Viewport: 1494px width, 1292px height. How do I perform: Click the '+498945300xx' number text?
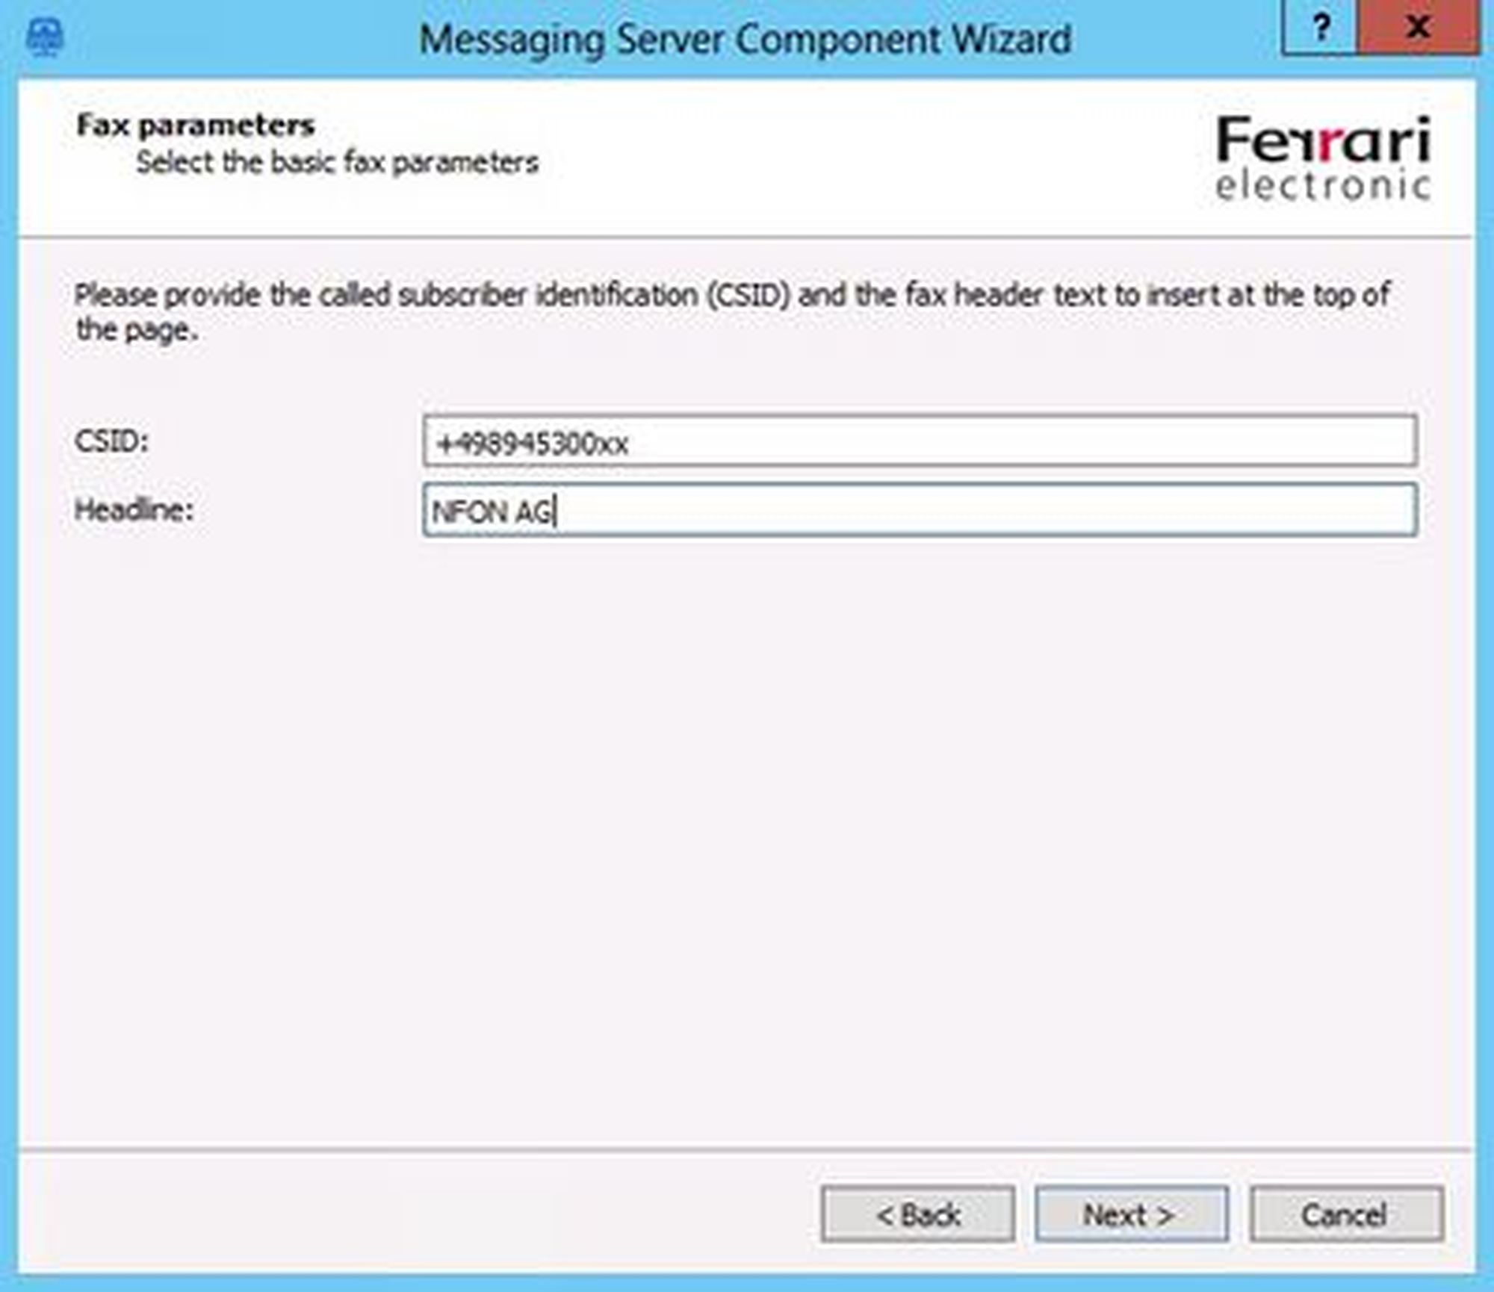pyautogui.click(x=532, y=444)
